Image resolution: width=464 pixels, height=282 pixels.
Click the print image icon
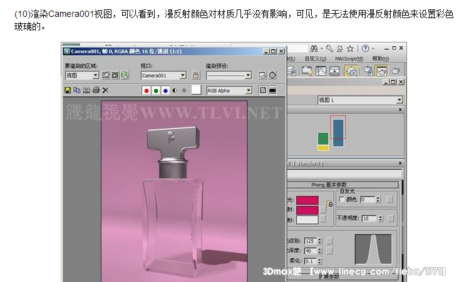coord(96,90)
